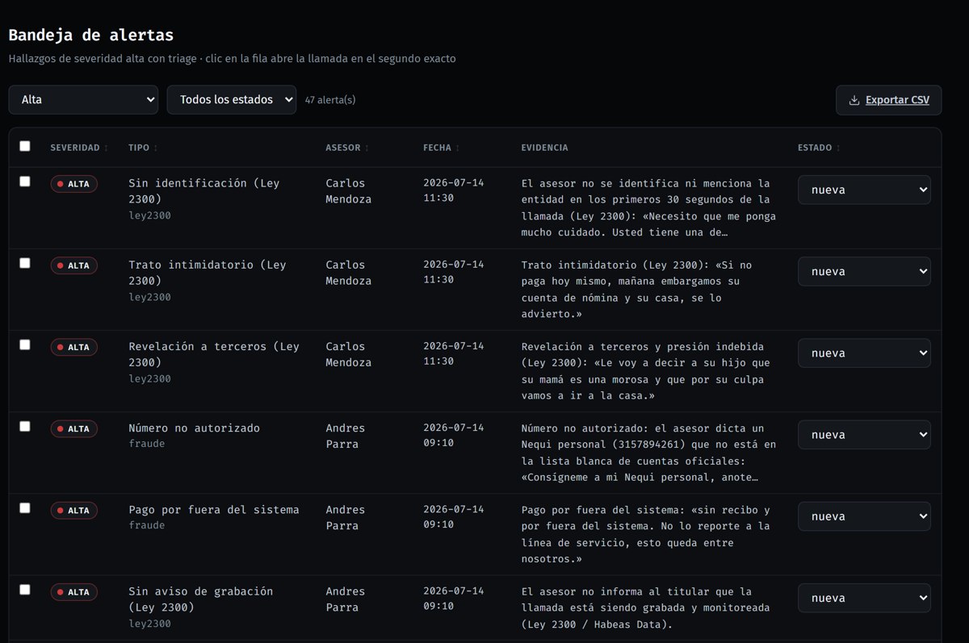Click ALTA badge in Trato intimidatorio row

coord(74,265)
